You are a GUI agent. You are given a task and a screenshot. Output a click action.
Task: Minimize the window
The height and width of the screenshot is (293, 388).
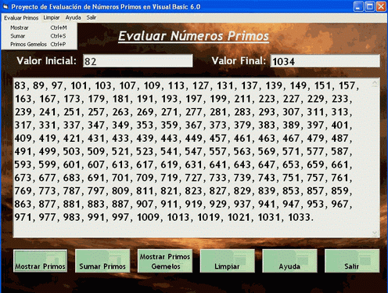(x=358, y=6)
